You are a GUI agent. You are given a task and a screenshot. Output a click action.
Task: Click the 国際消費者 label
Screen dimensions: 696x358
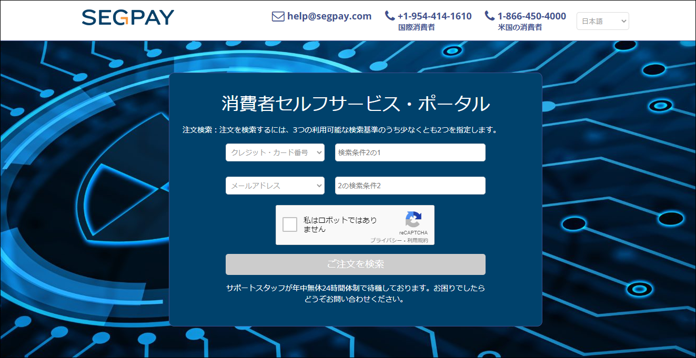point(417,27)
